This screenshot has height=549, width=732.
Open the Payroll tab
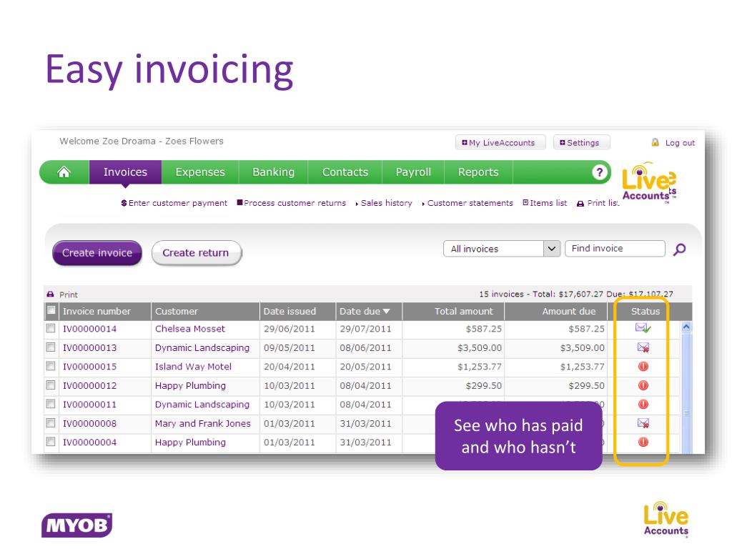click(413, 172)
